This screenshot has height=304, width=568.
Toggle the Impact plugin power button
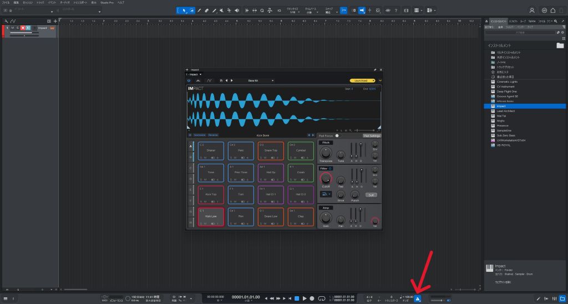(189, 80)
